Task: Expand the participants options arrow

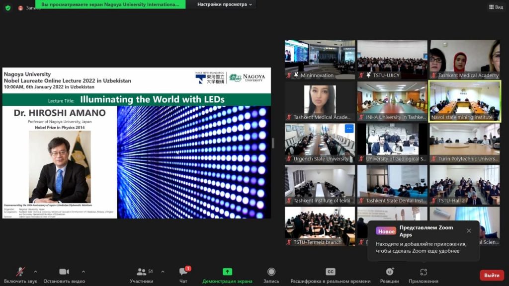Action: click(163, 272)
